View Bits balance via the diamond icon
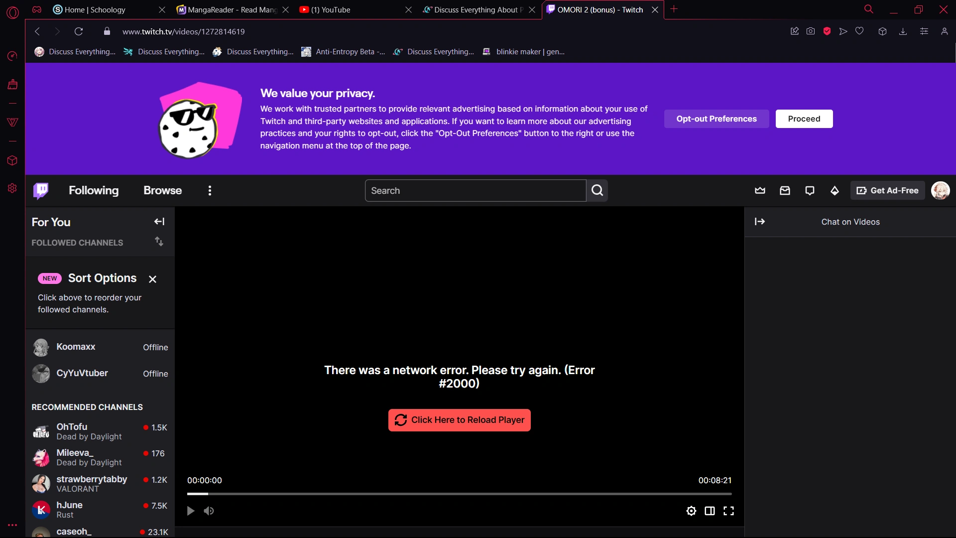The image size is (956, 538). point(835,190)
